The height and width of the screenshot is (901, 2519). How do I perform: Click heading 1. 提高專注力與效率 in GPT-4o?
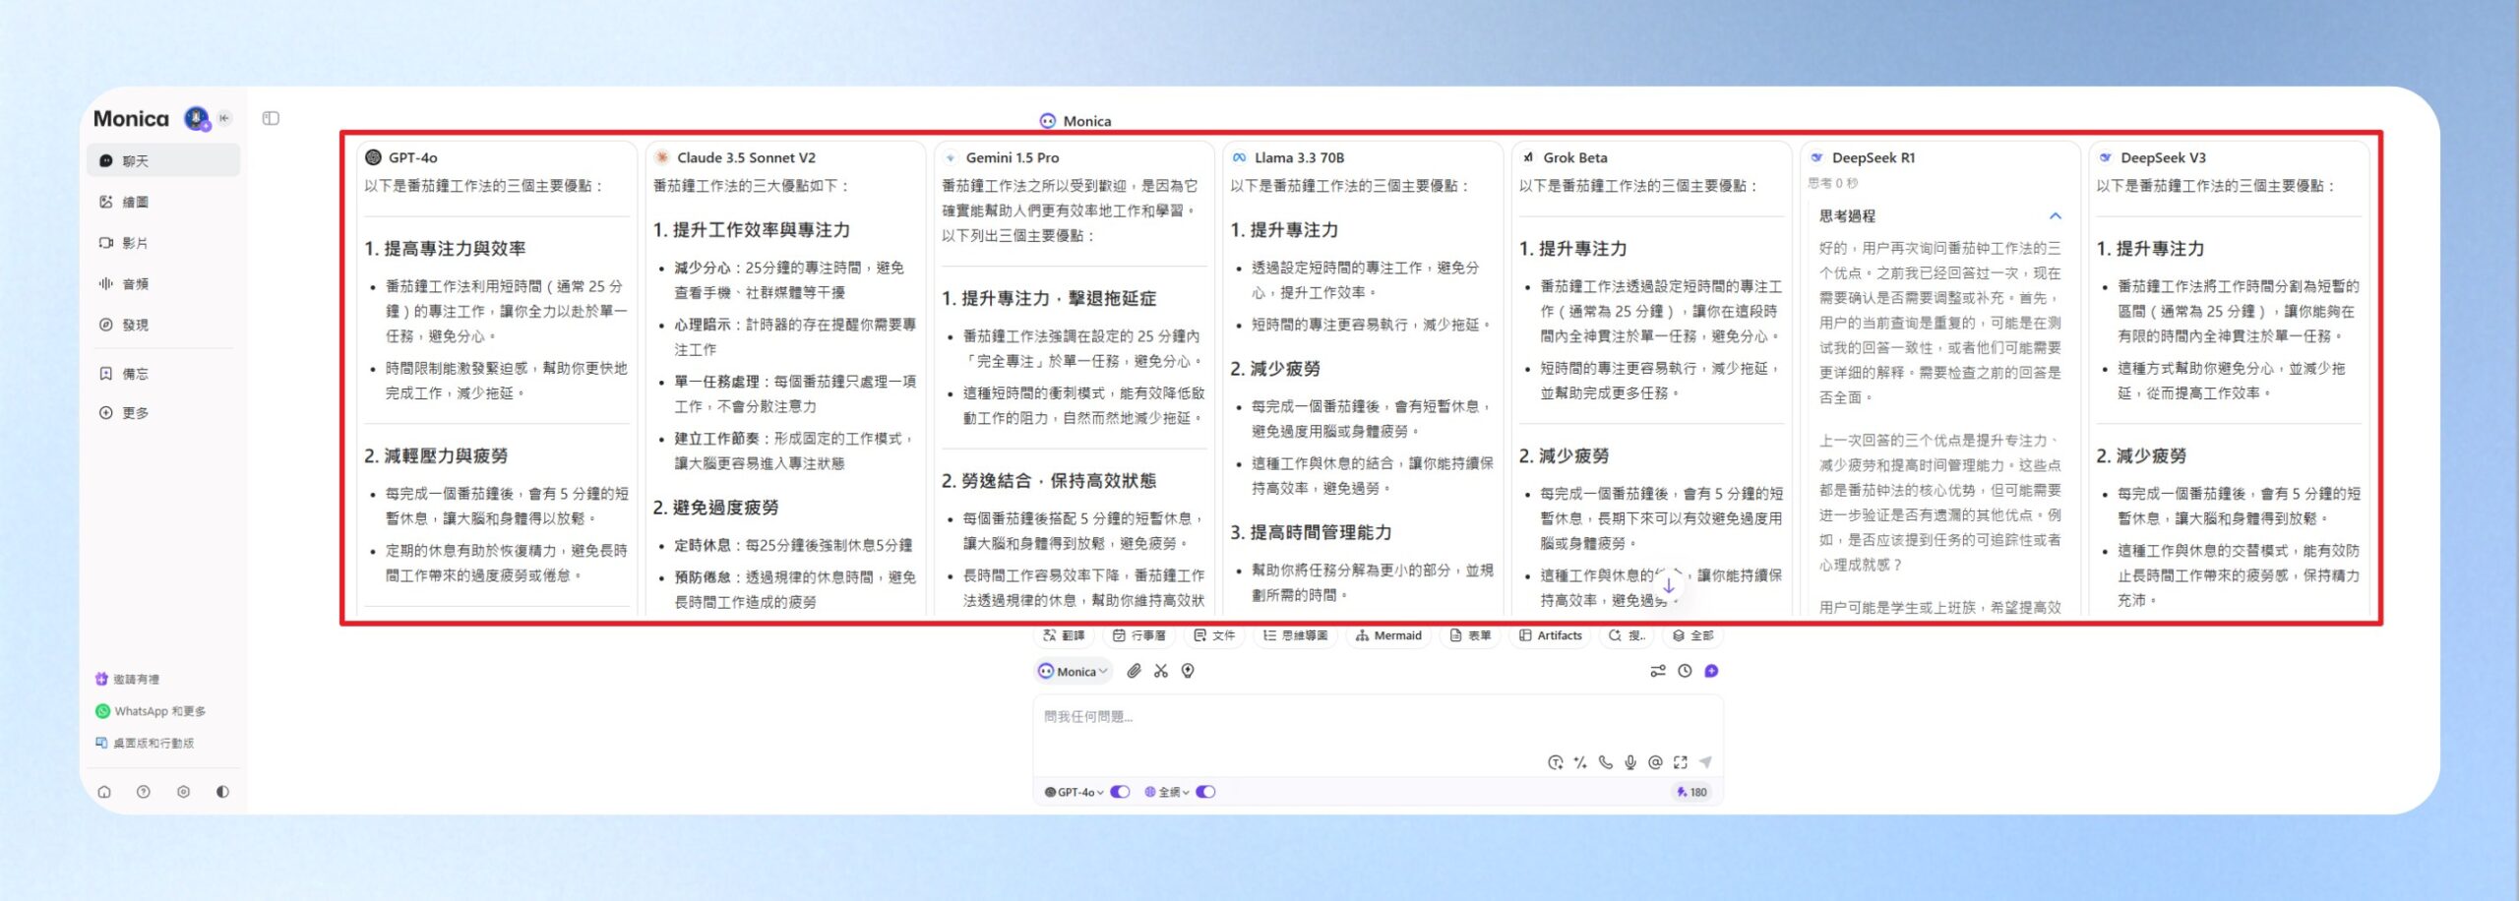pos(445,249)
